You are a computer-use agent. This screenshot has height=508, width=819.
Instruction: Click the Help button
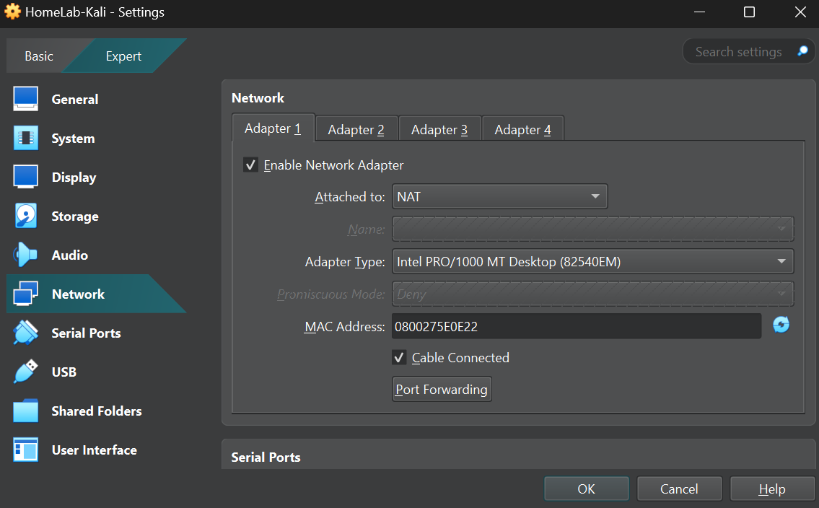coord(772,489)
